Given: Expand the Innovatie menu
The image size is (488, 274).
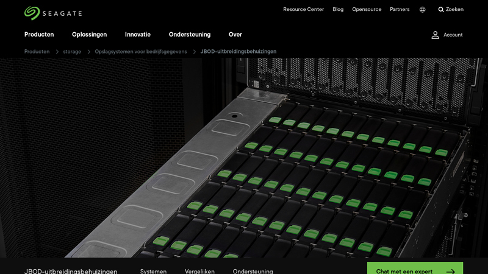Looking at the screenshot, I should (138, 35).
